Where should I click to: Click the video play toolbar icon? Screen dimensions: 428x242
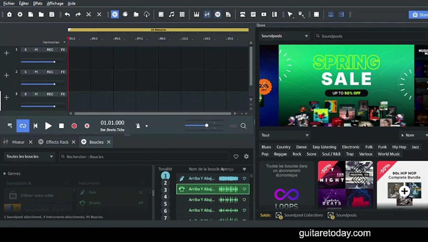[x=264, y=14]
